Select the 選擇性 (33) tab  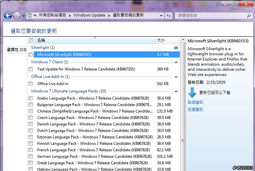point(16,50)
